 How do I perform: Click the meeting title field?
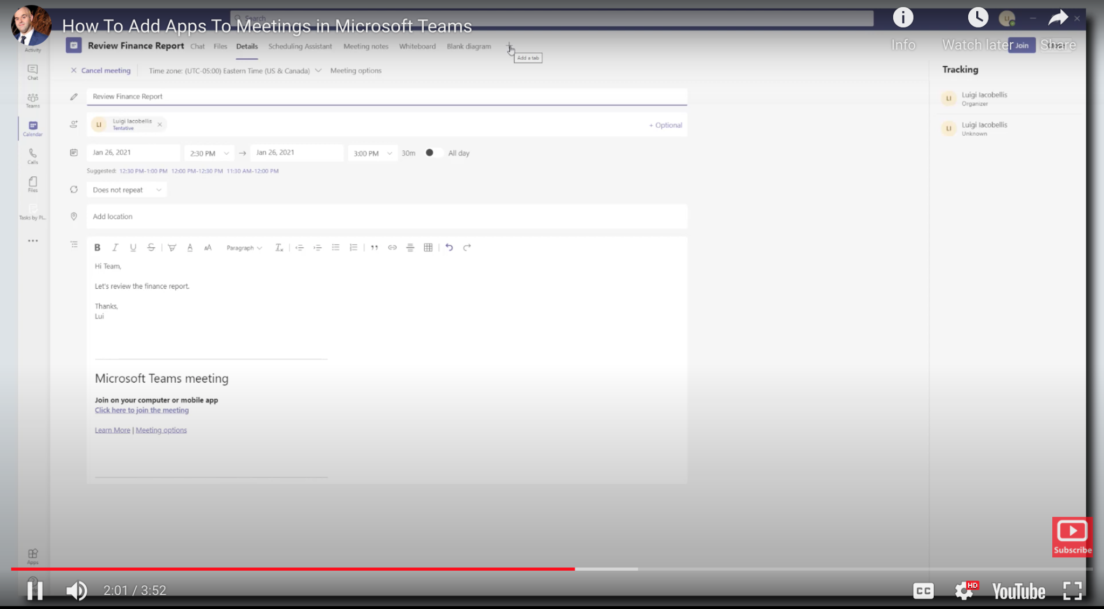tap(387, 96)
